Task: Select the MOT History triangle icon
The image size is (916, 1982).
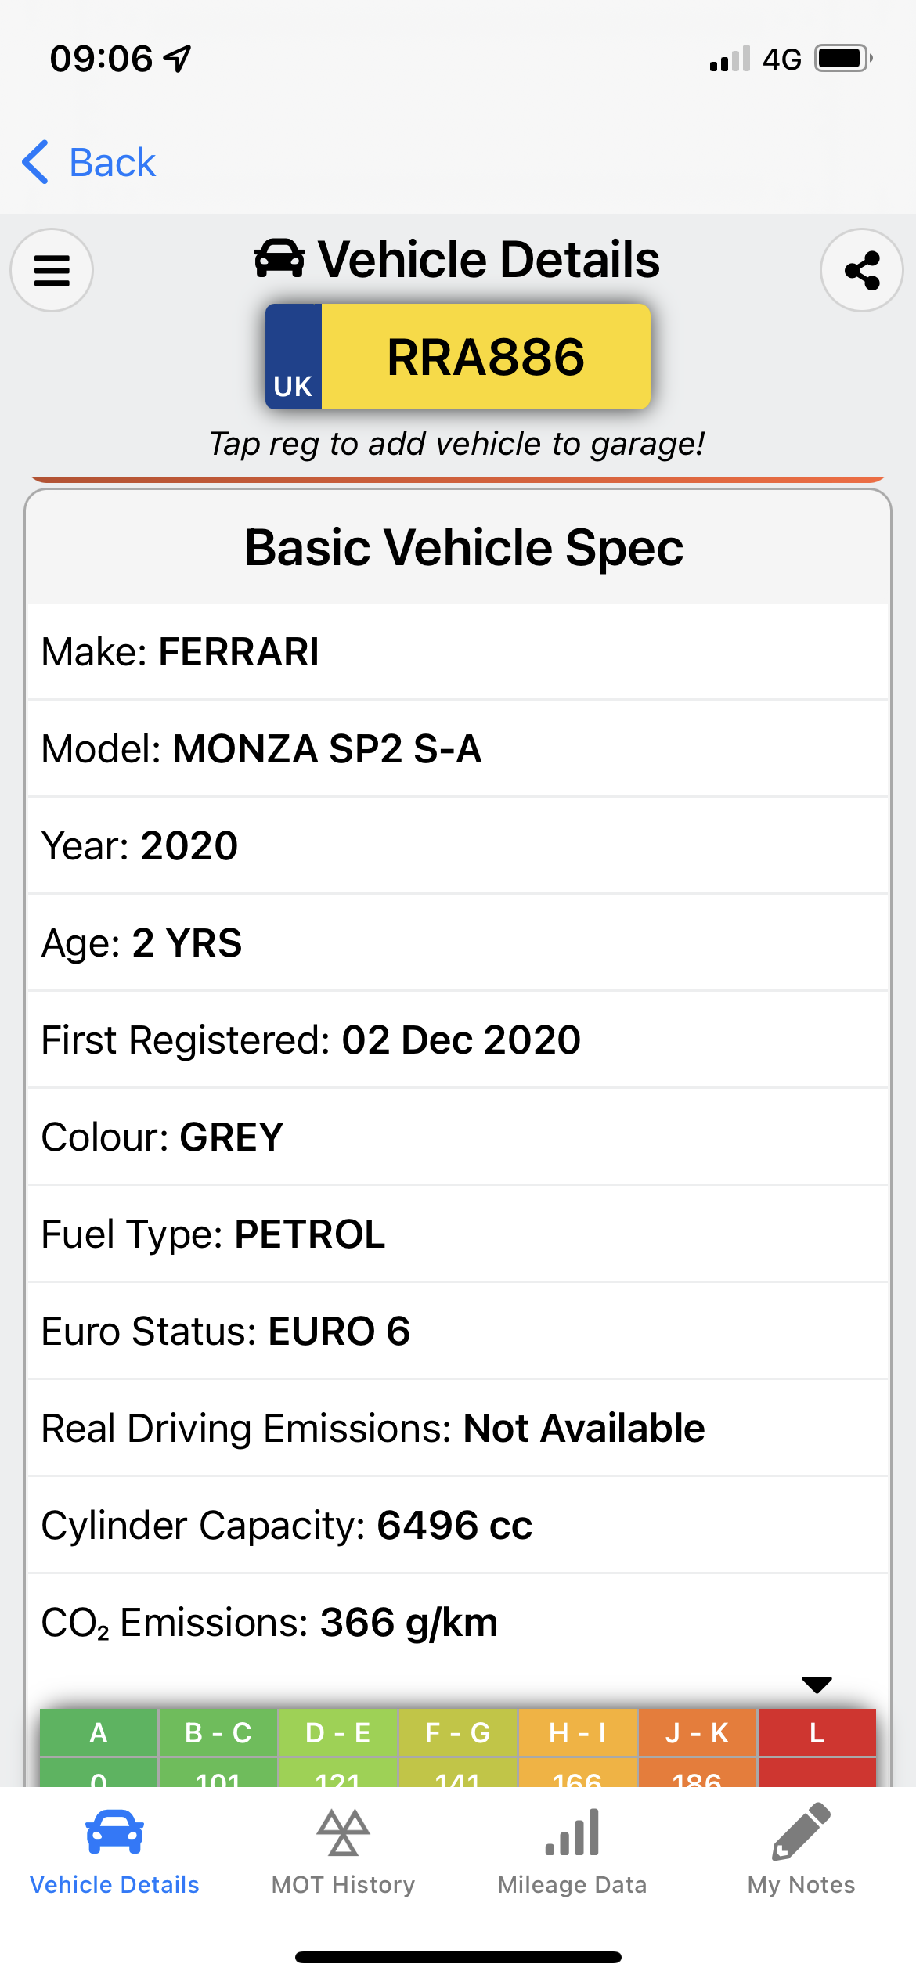Action: [343, 1832]
